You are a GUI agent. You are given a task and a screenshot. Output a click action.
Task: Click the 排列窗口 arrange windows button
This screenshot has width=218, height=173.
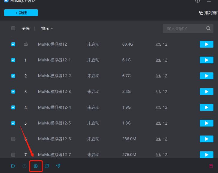pyautogui.click(x=209, y=13)
